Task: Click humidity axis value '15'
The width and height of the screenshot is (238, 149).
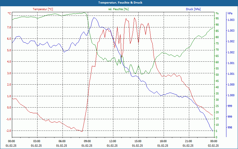Action: [x=217, y=119]
